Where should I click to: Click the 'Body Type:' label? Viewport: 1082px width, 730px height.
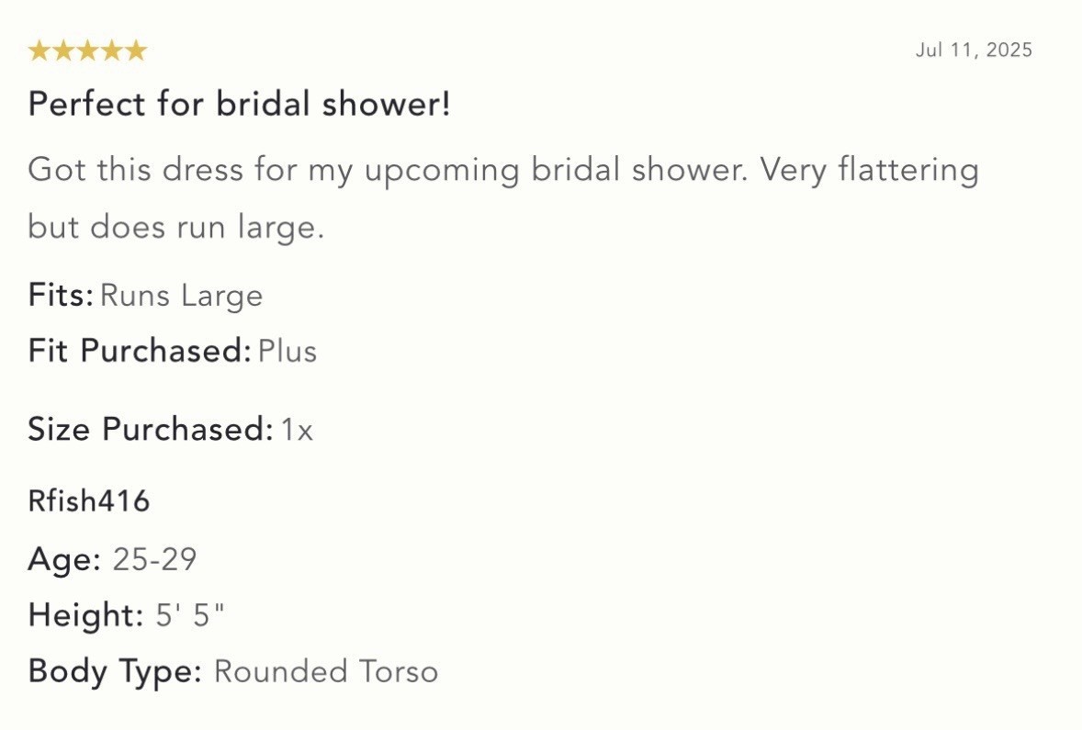[115, 671]
